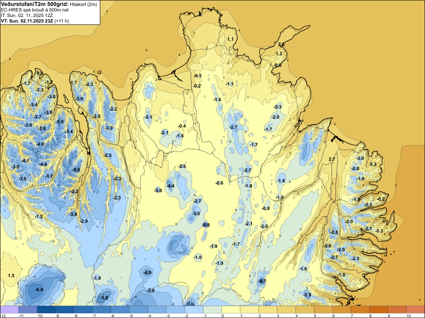Click the -0.9 temperature label

click(x=266, y=208)
